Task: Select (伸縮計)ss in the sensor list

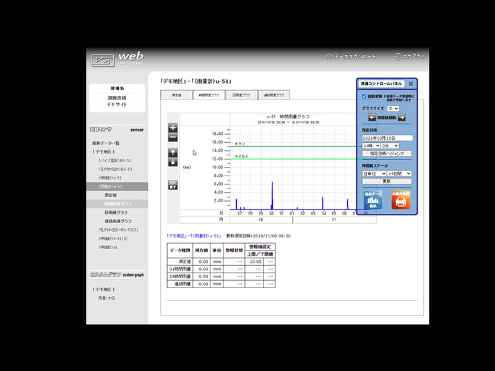Action: coord(108,247)
